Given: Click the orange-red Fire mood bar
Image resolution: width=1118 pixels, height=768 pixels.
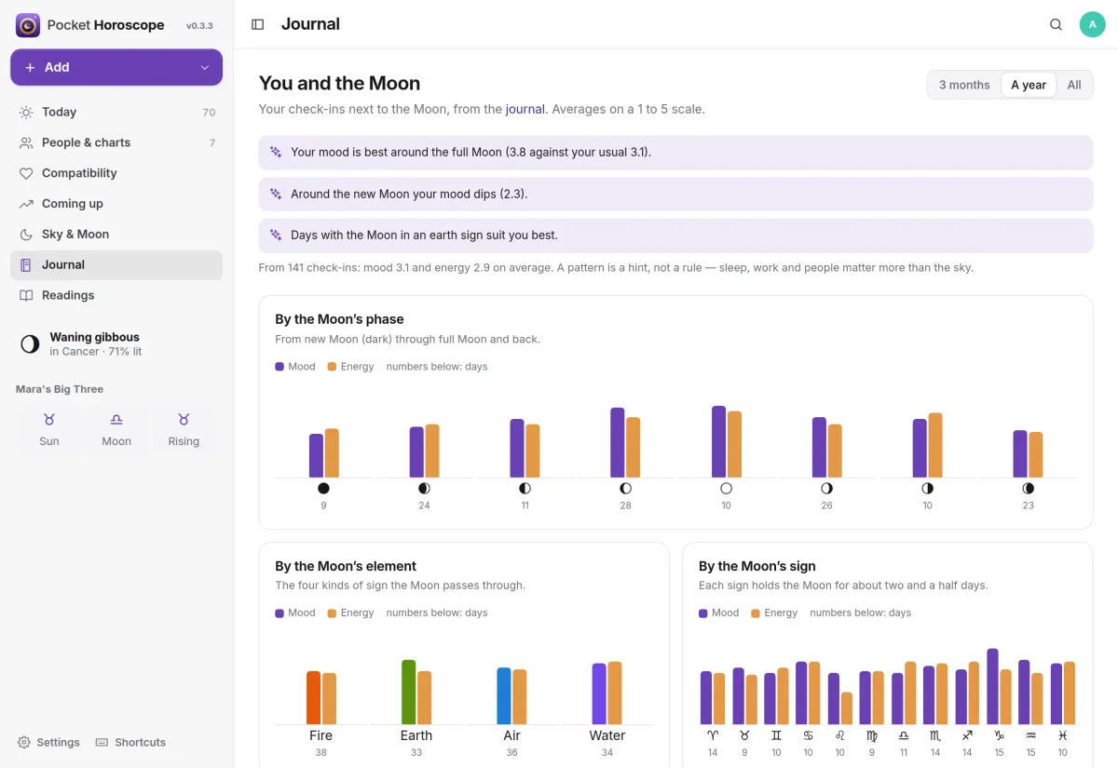Looking at the screenshot, I should click(x=313, y=697).
